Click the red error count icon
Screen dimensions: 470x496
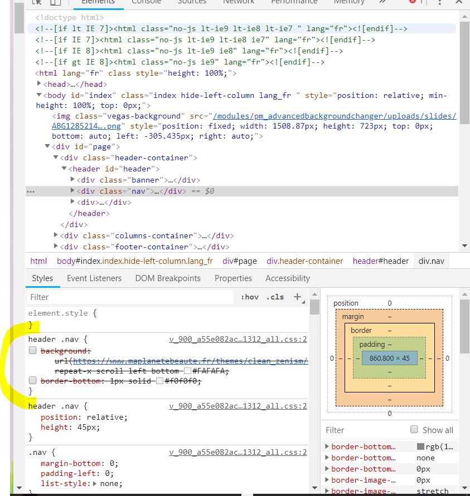point(413,1)
